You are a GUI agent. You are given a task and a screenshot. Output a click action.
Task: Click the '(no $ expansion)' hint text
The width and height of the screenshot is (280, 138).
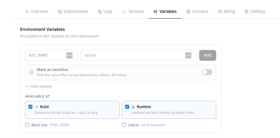coord(153,125)
